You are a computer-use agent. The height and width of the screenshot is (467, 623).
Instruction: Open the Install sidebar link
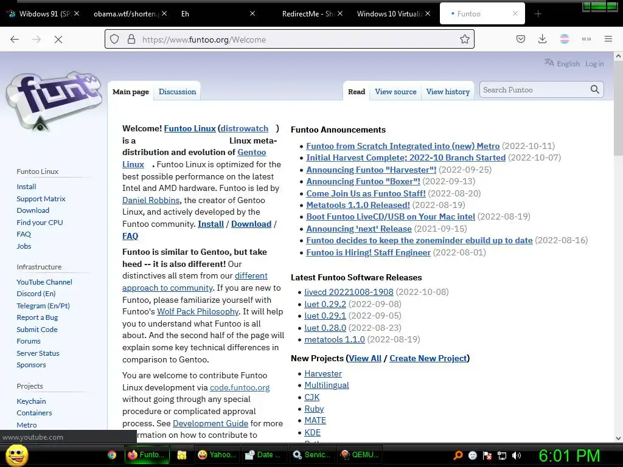coord(26,187)
